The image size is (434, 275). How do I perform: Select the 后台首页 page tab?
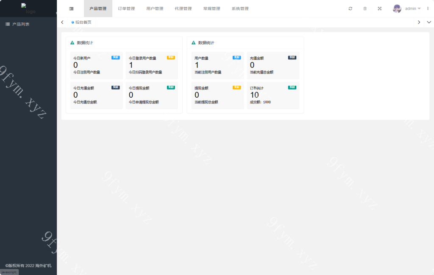tap(81, 22)
